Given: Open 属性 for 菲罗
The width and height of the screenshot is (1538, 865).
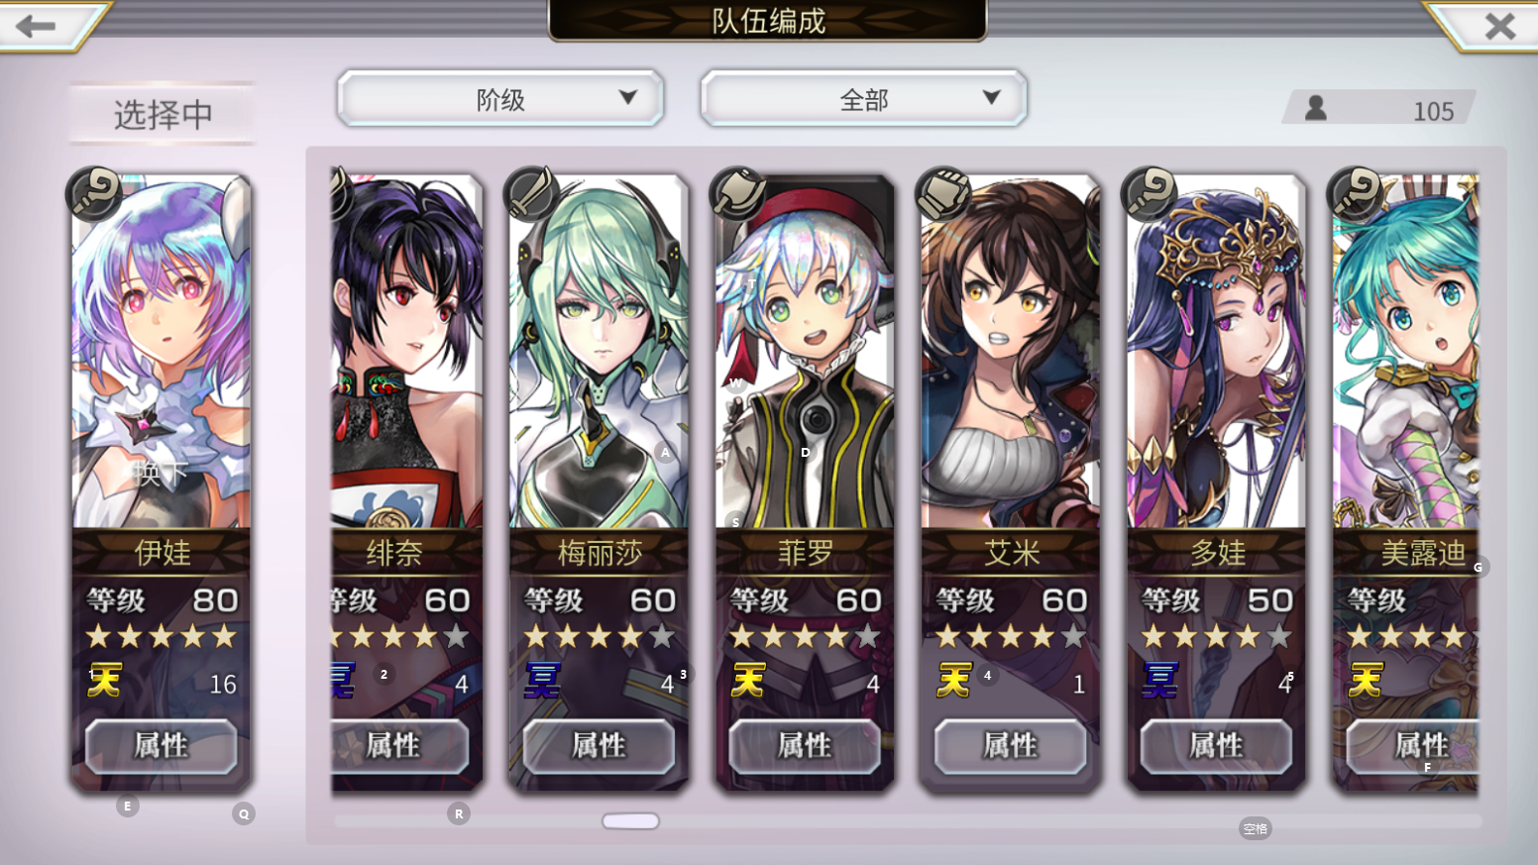Looking at the screenshot, I should (x=805, y=745).
